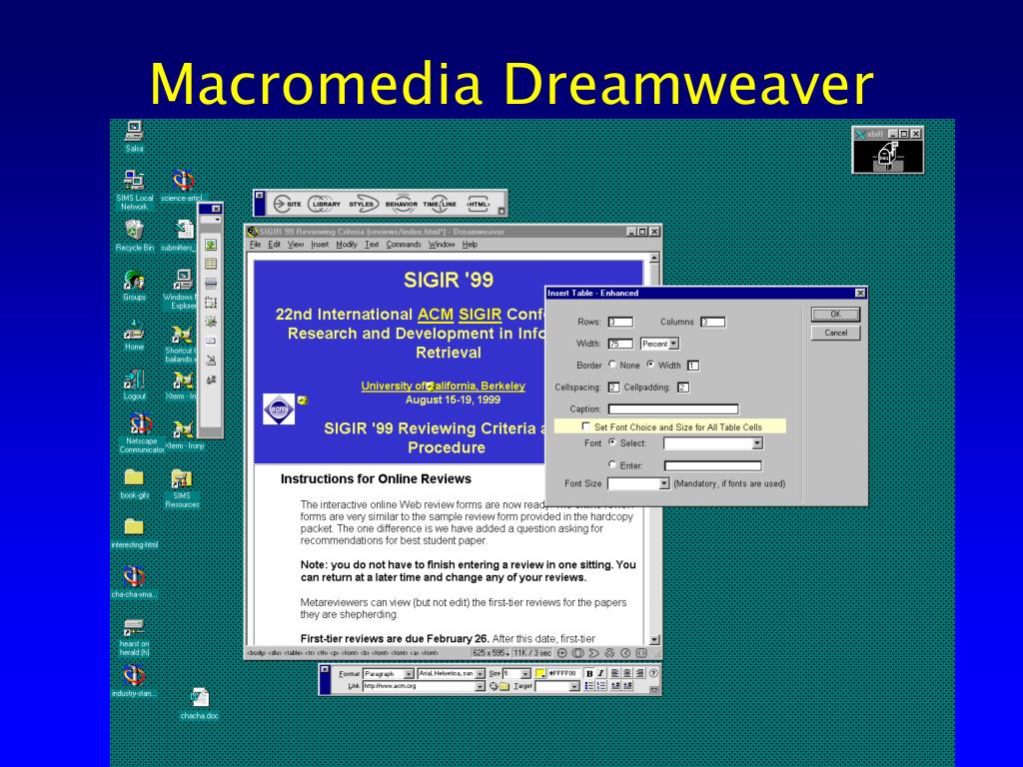1023x767 pixels.
Task: Click the Align Center icon in the property inspector
Action: (x=627, y=674)
